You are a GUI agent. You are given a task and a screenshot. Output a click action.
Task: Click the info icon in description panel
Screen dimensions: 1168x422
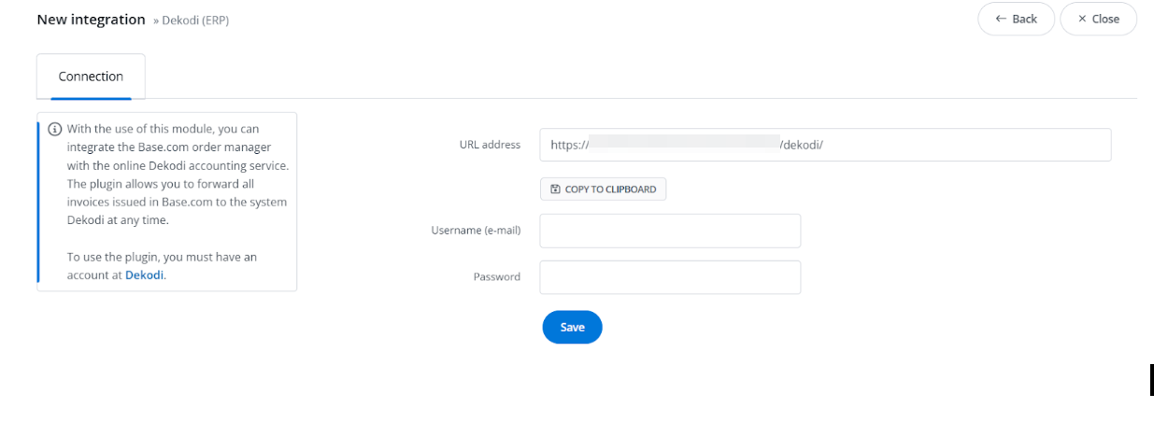(55, 129)
